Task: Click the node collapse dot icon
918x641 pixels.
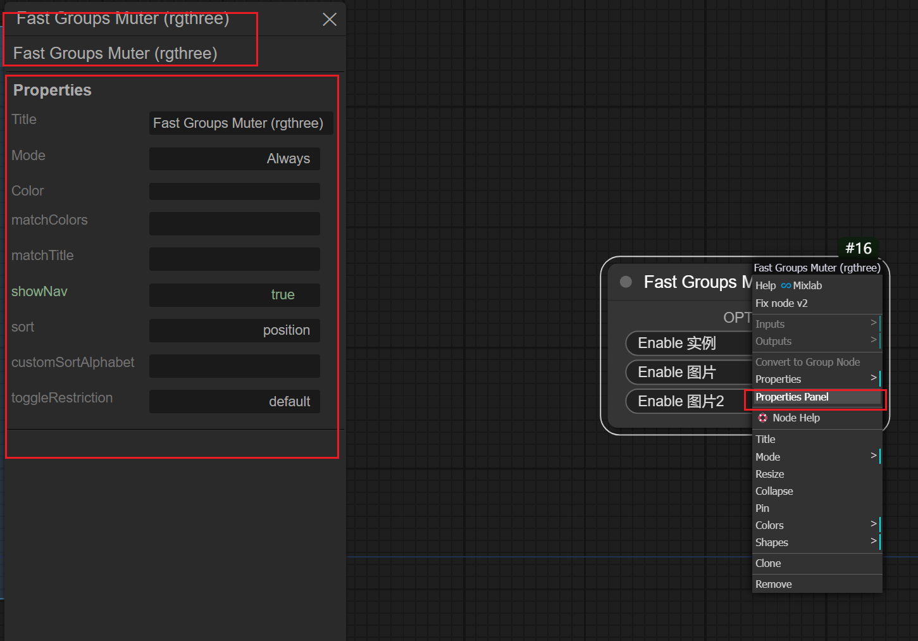Action: (626, 282)
